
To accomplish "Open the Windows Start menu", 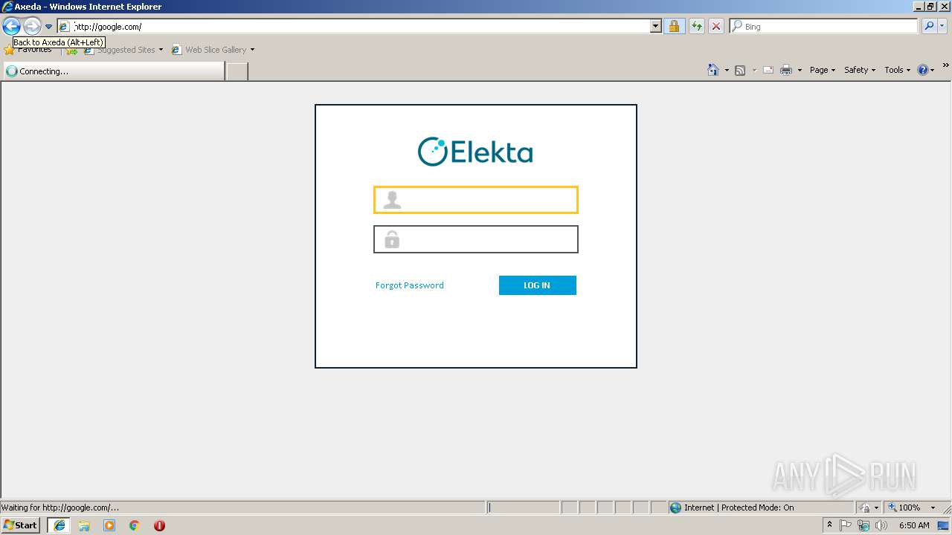I will (x=21, y=525).
